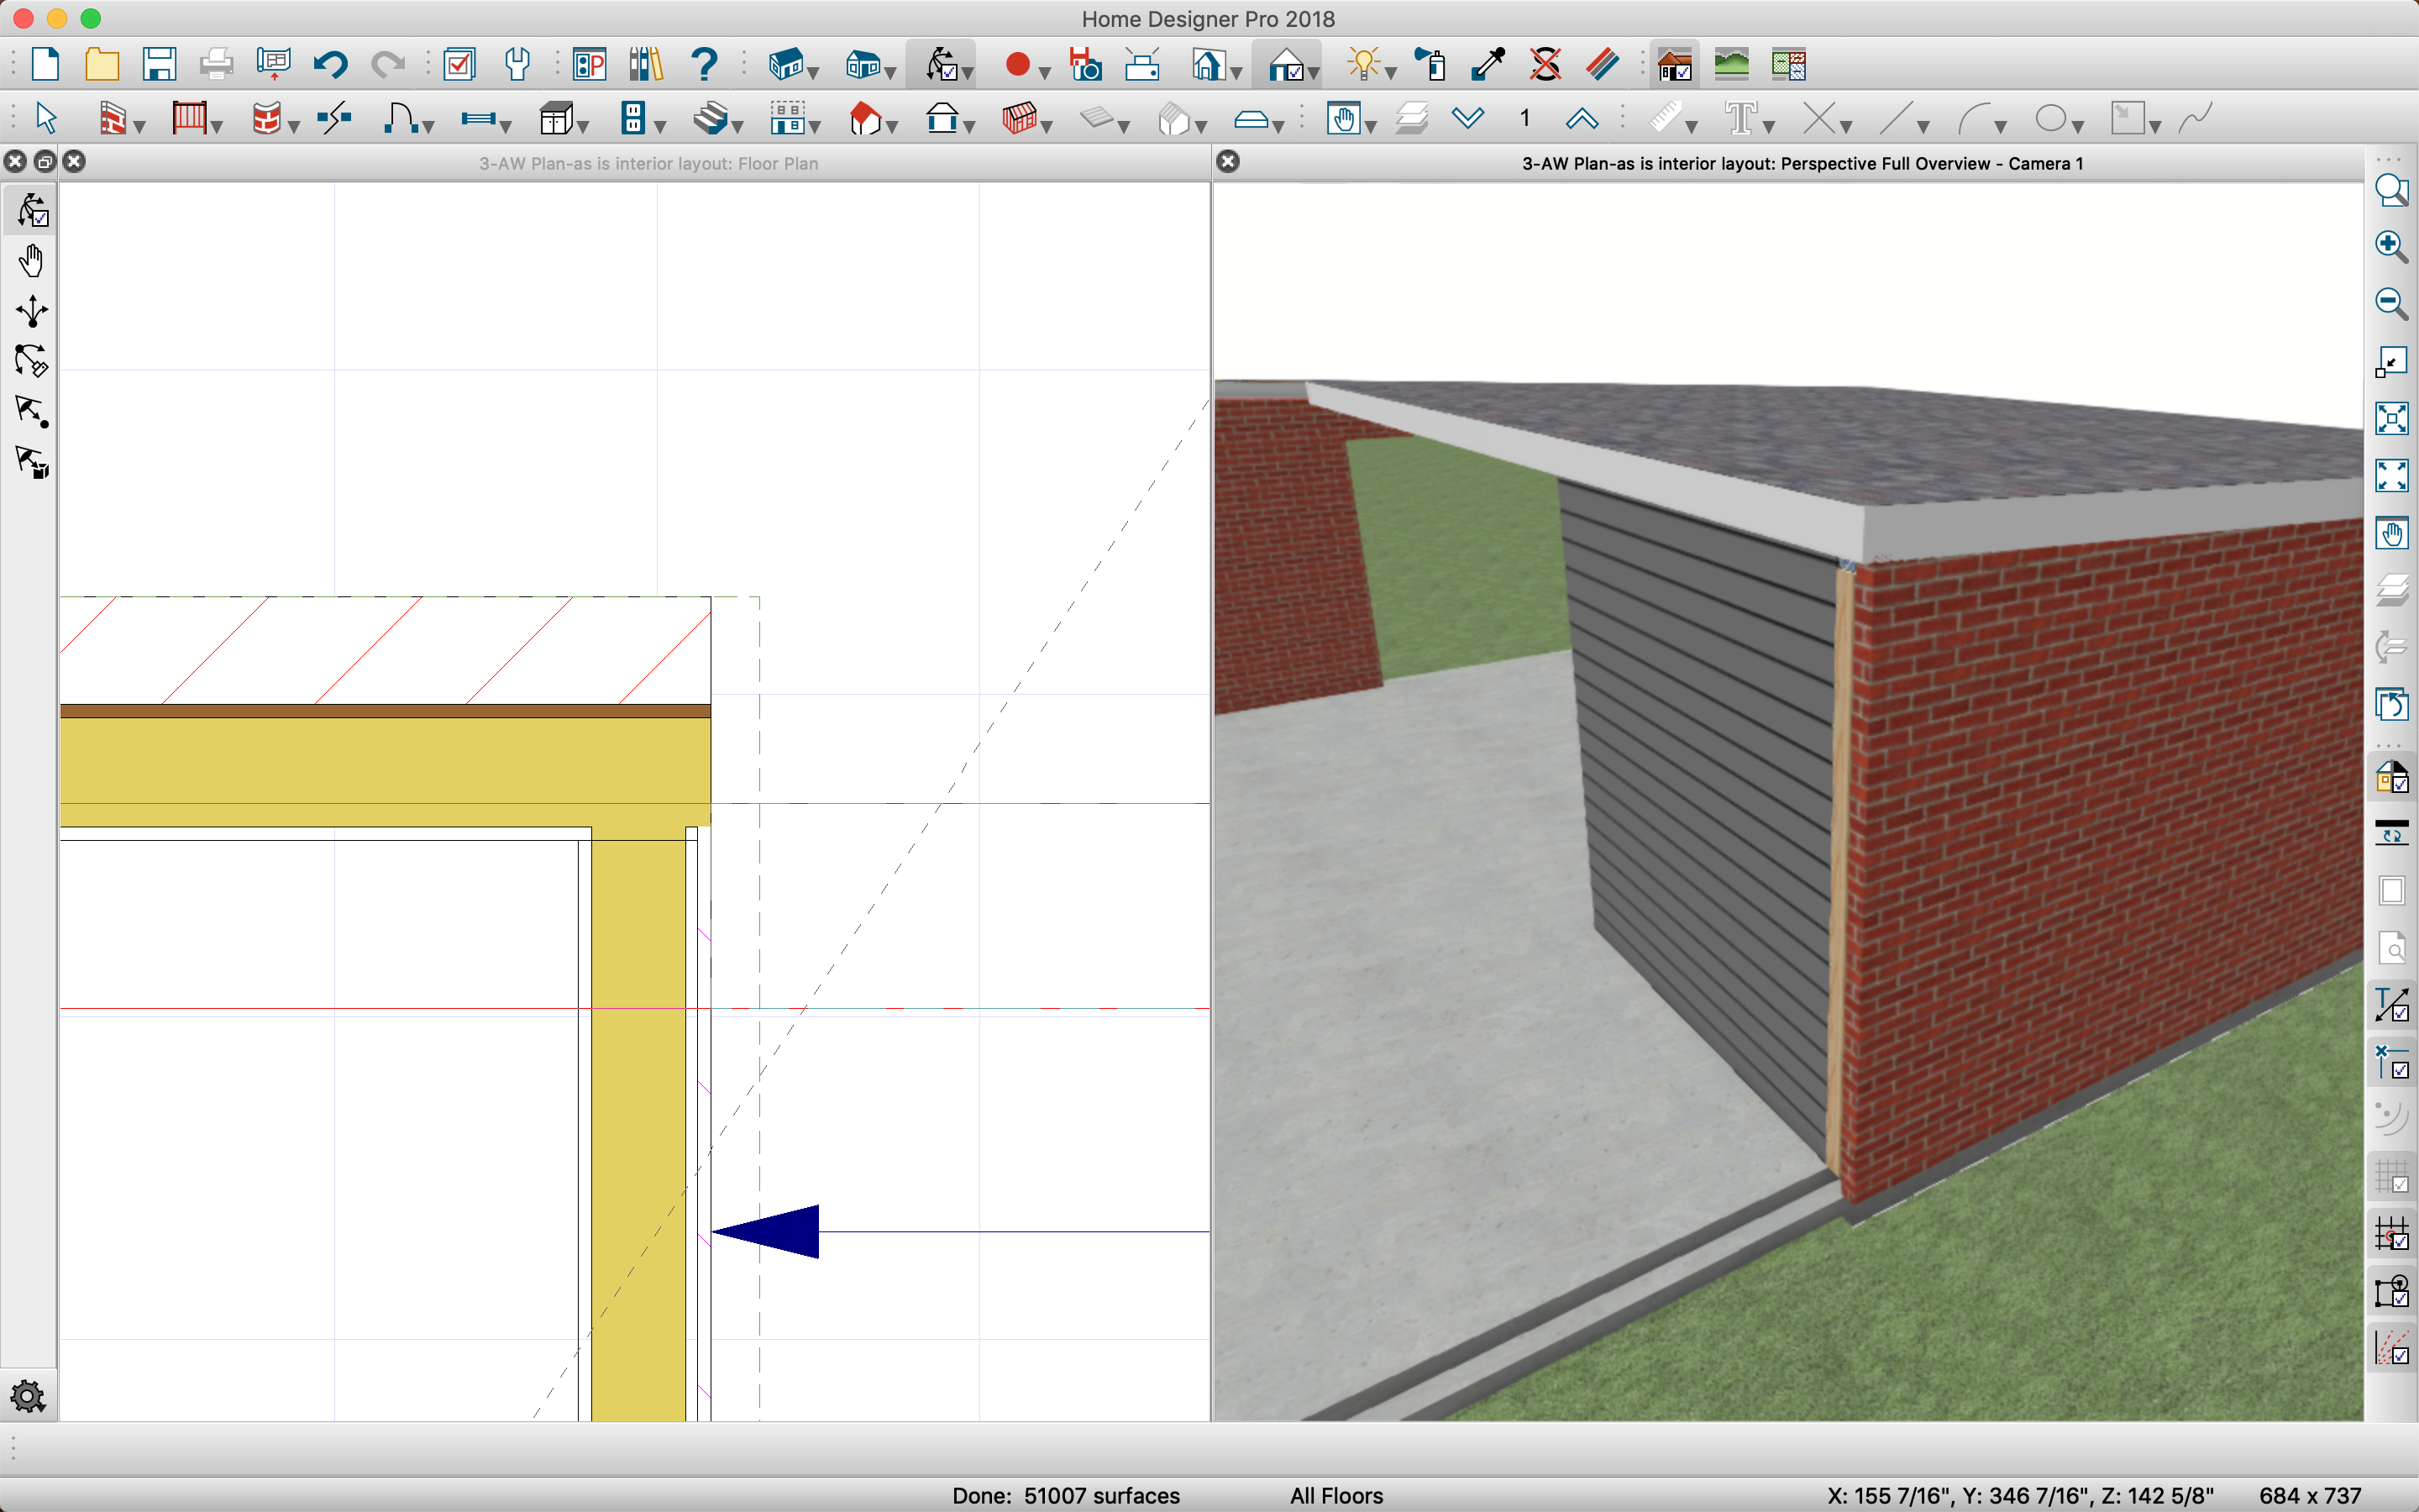Click the Zoom In magnifier icon
The image size is (2419, 1512).
[2391, 246]
